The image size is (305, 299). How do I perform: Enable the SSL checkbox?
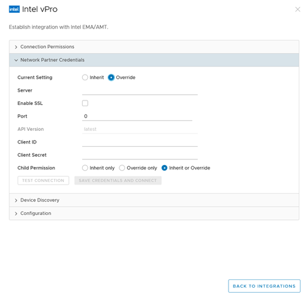pyautogui.click(x=85, y=103)
